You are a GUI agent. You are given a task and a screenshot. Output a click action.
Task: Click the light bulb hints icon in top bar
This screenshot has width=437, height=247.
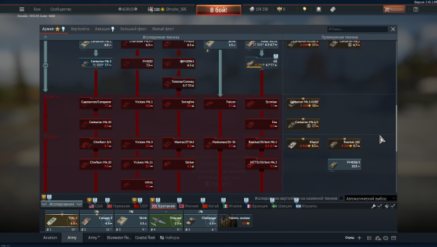[x=304, y=9]
